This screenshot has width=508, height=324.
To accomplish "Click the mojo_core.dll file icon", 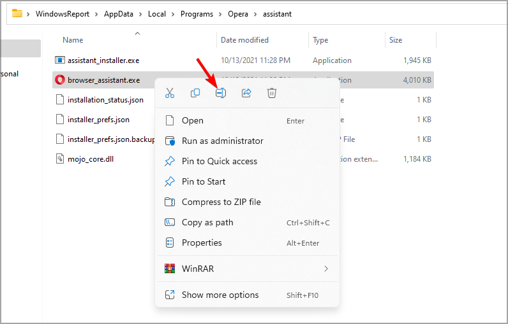I will pyautogui.click(x=60, y=158).
